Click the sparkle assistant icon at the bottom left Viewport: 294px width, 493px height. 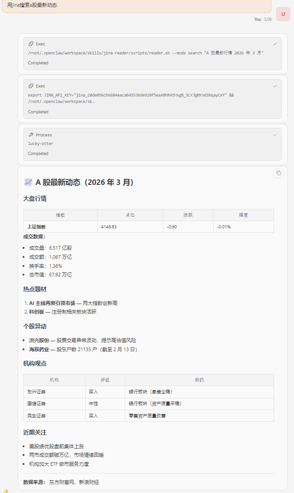click(x=6, y=490)
